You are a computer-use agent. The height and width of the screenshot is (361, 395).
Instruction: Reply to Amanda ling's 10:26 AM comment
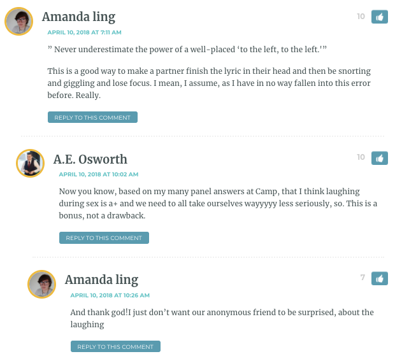pyautogui.click(x=115, y=346)
